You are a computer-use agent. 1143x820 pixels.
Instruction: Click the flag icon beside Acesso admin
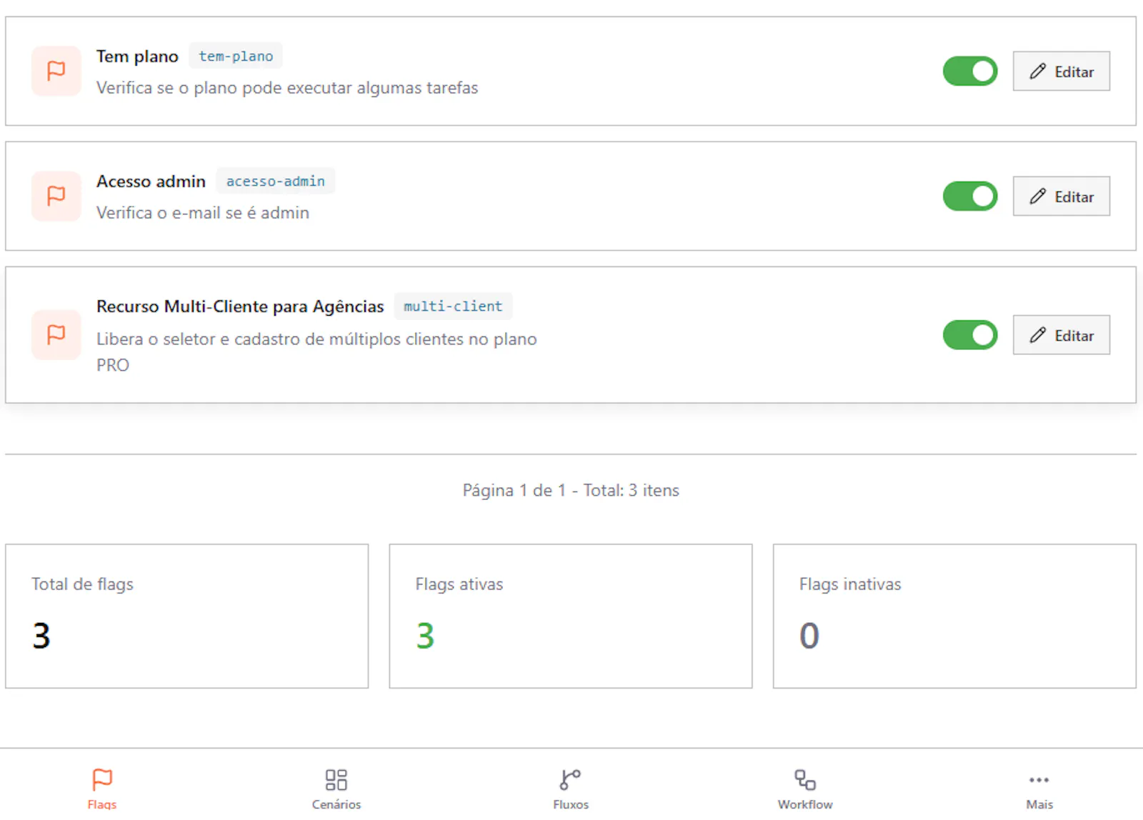click(56, 196)
